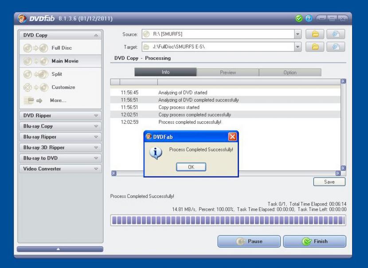Collapse the DVD Copy section
The height and width of the screenshot is (268, 368).
tap(96, 35)
